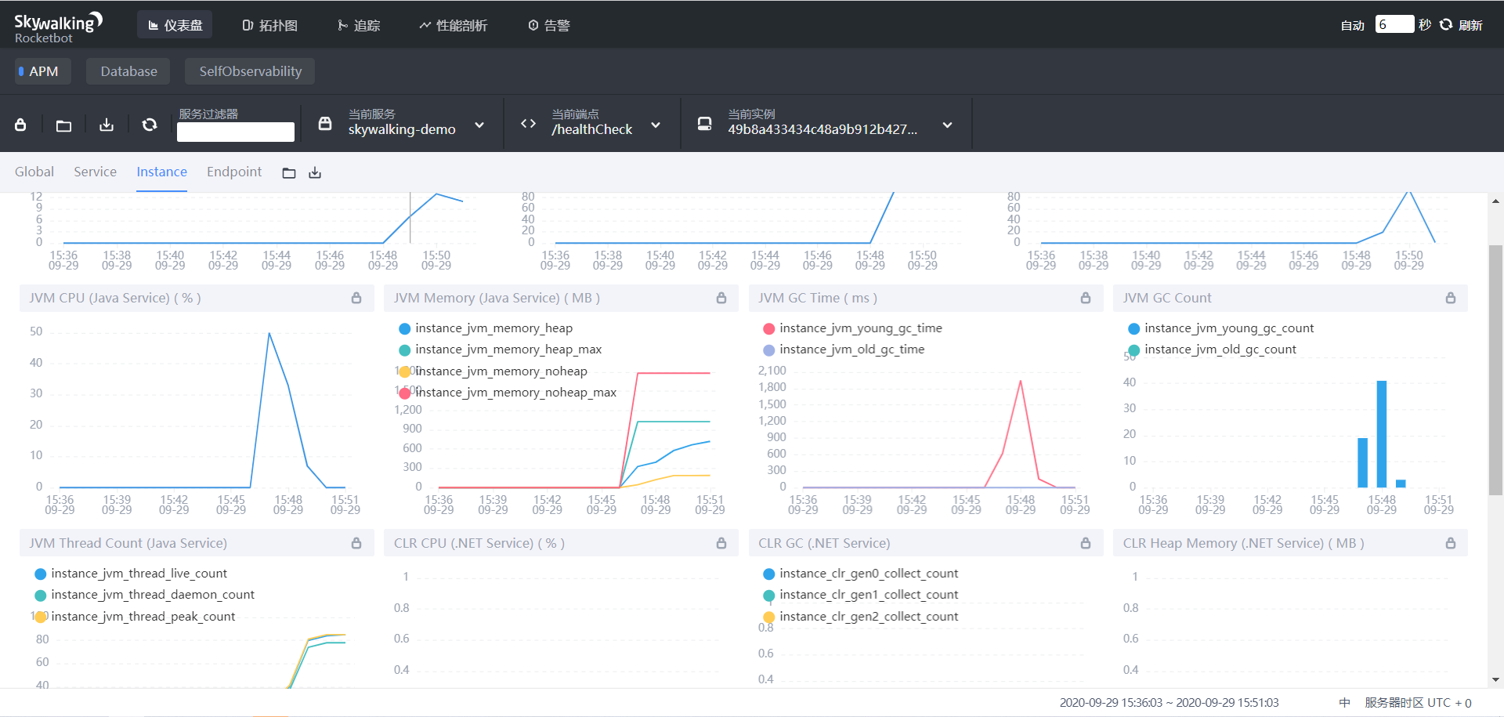Click lock icon on CLR GC panel

tap(1086, 543)
